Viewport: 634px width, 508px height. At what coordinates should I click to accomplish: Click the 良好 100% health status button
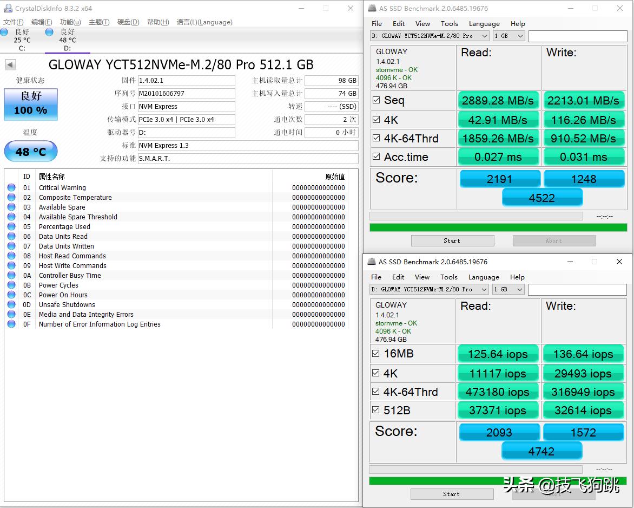(x=31, y=105)
